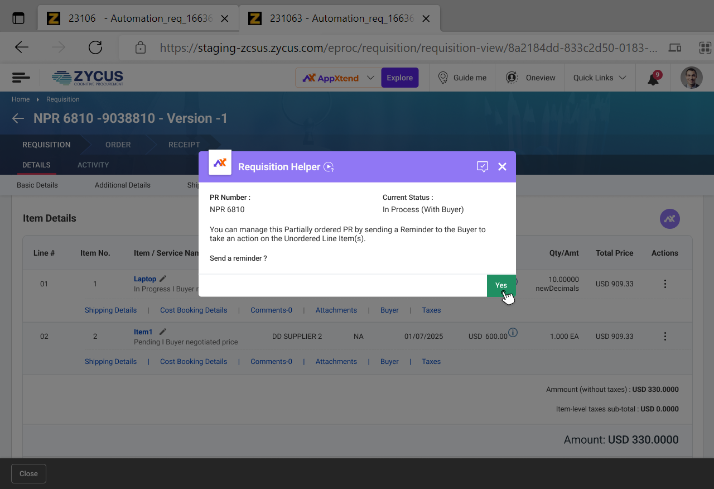
Task: Click the Explore button
Action: (400, 78)
